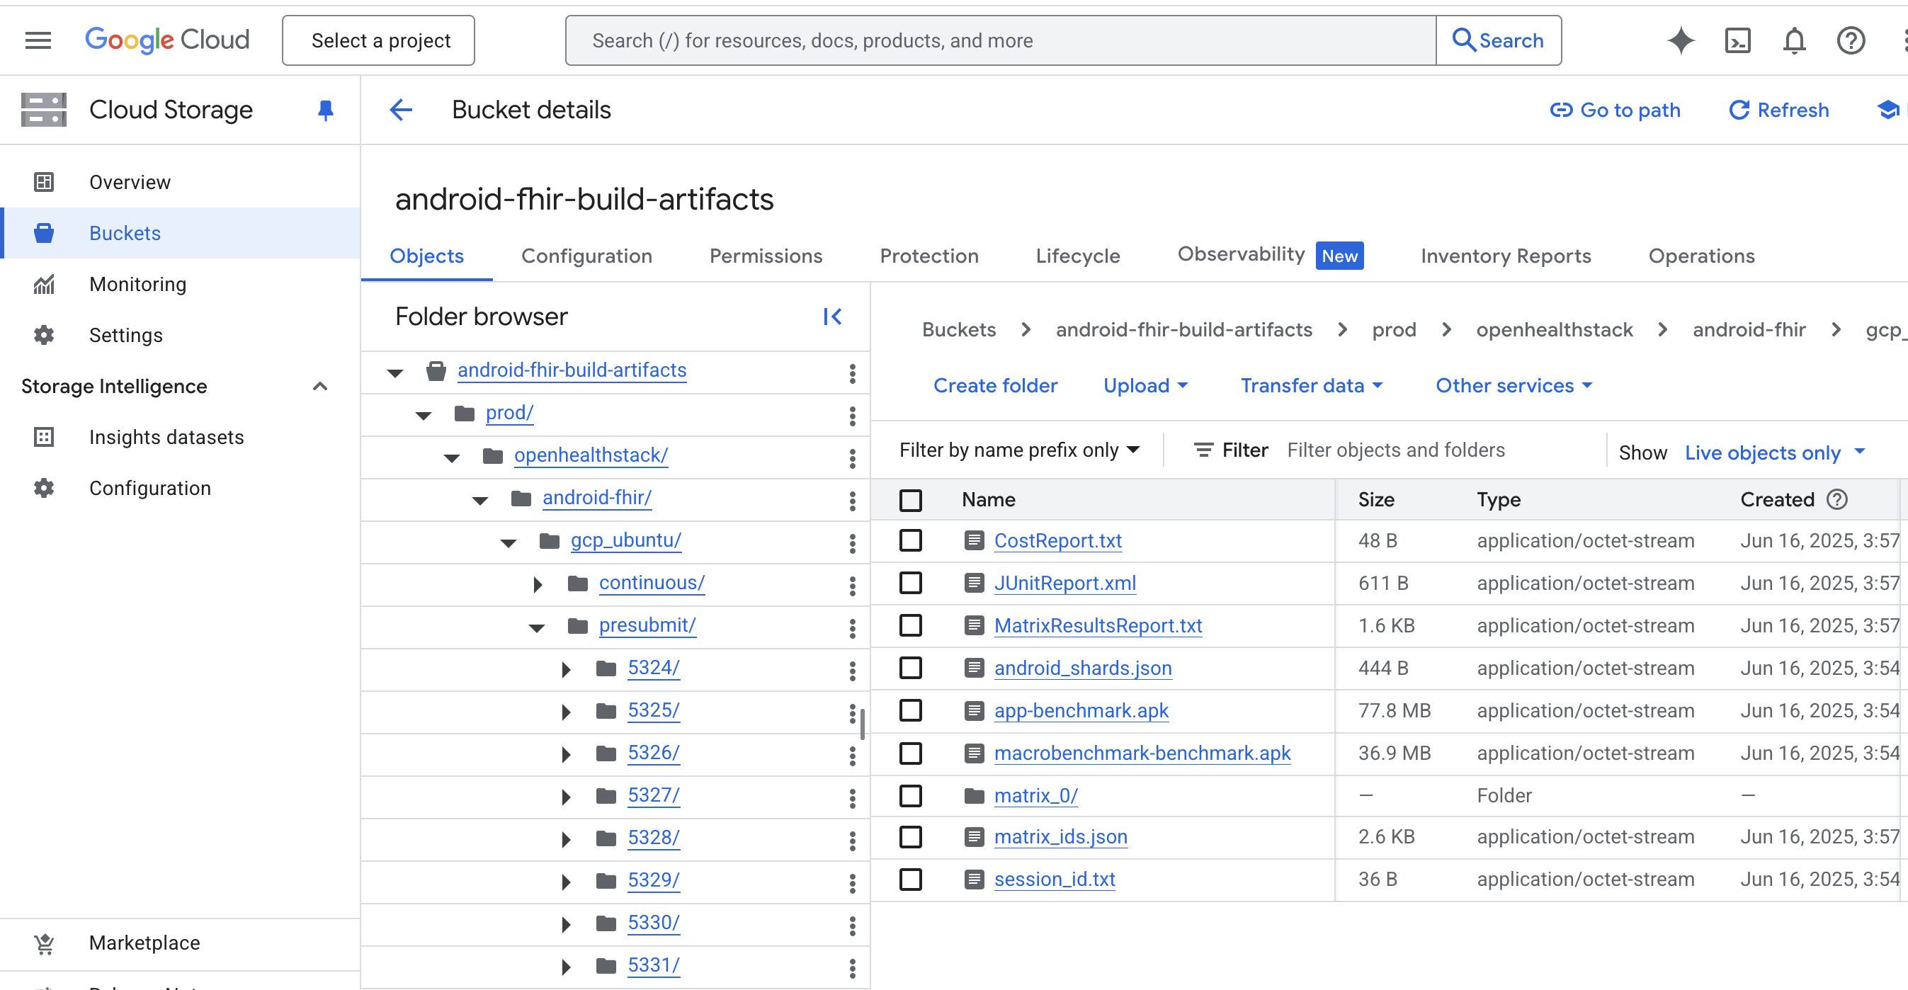Open the notifications bell
Screen dimensions: 1908x990
click(1794, 41)
